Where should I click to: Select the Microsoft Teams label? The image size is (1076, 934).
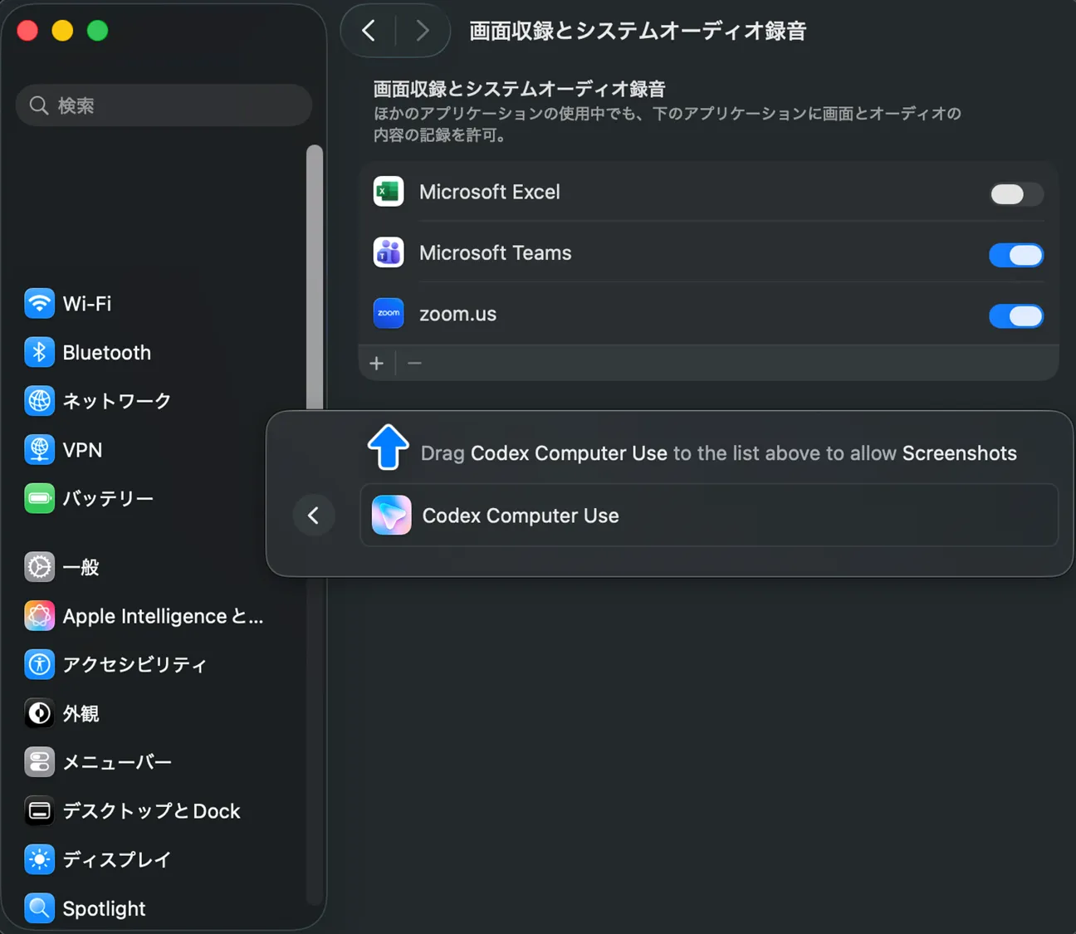(x=496, y=252)
